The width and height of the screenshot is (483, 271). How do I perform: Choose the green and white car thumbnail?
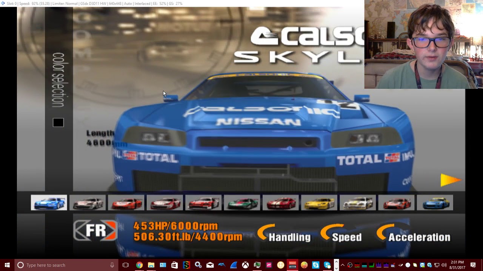(242, 203)
